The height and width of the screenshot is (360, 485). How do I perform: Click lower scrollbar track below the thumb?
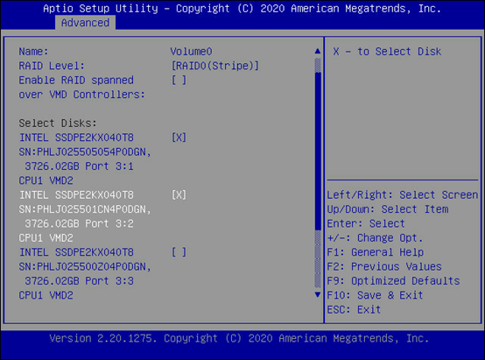click(x=318, y=259)
